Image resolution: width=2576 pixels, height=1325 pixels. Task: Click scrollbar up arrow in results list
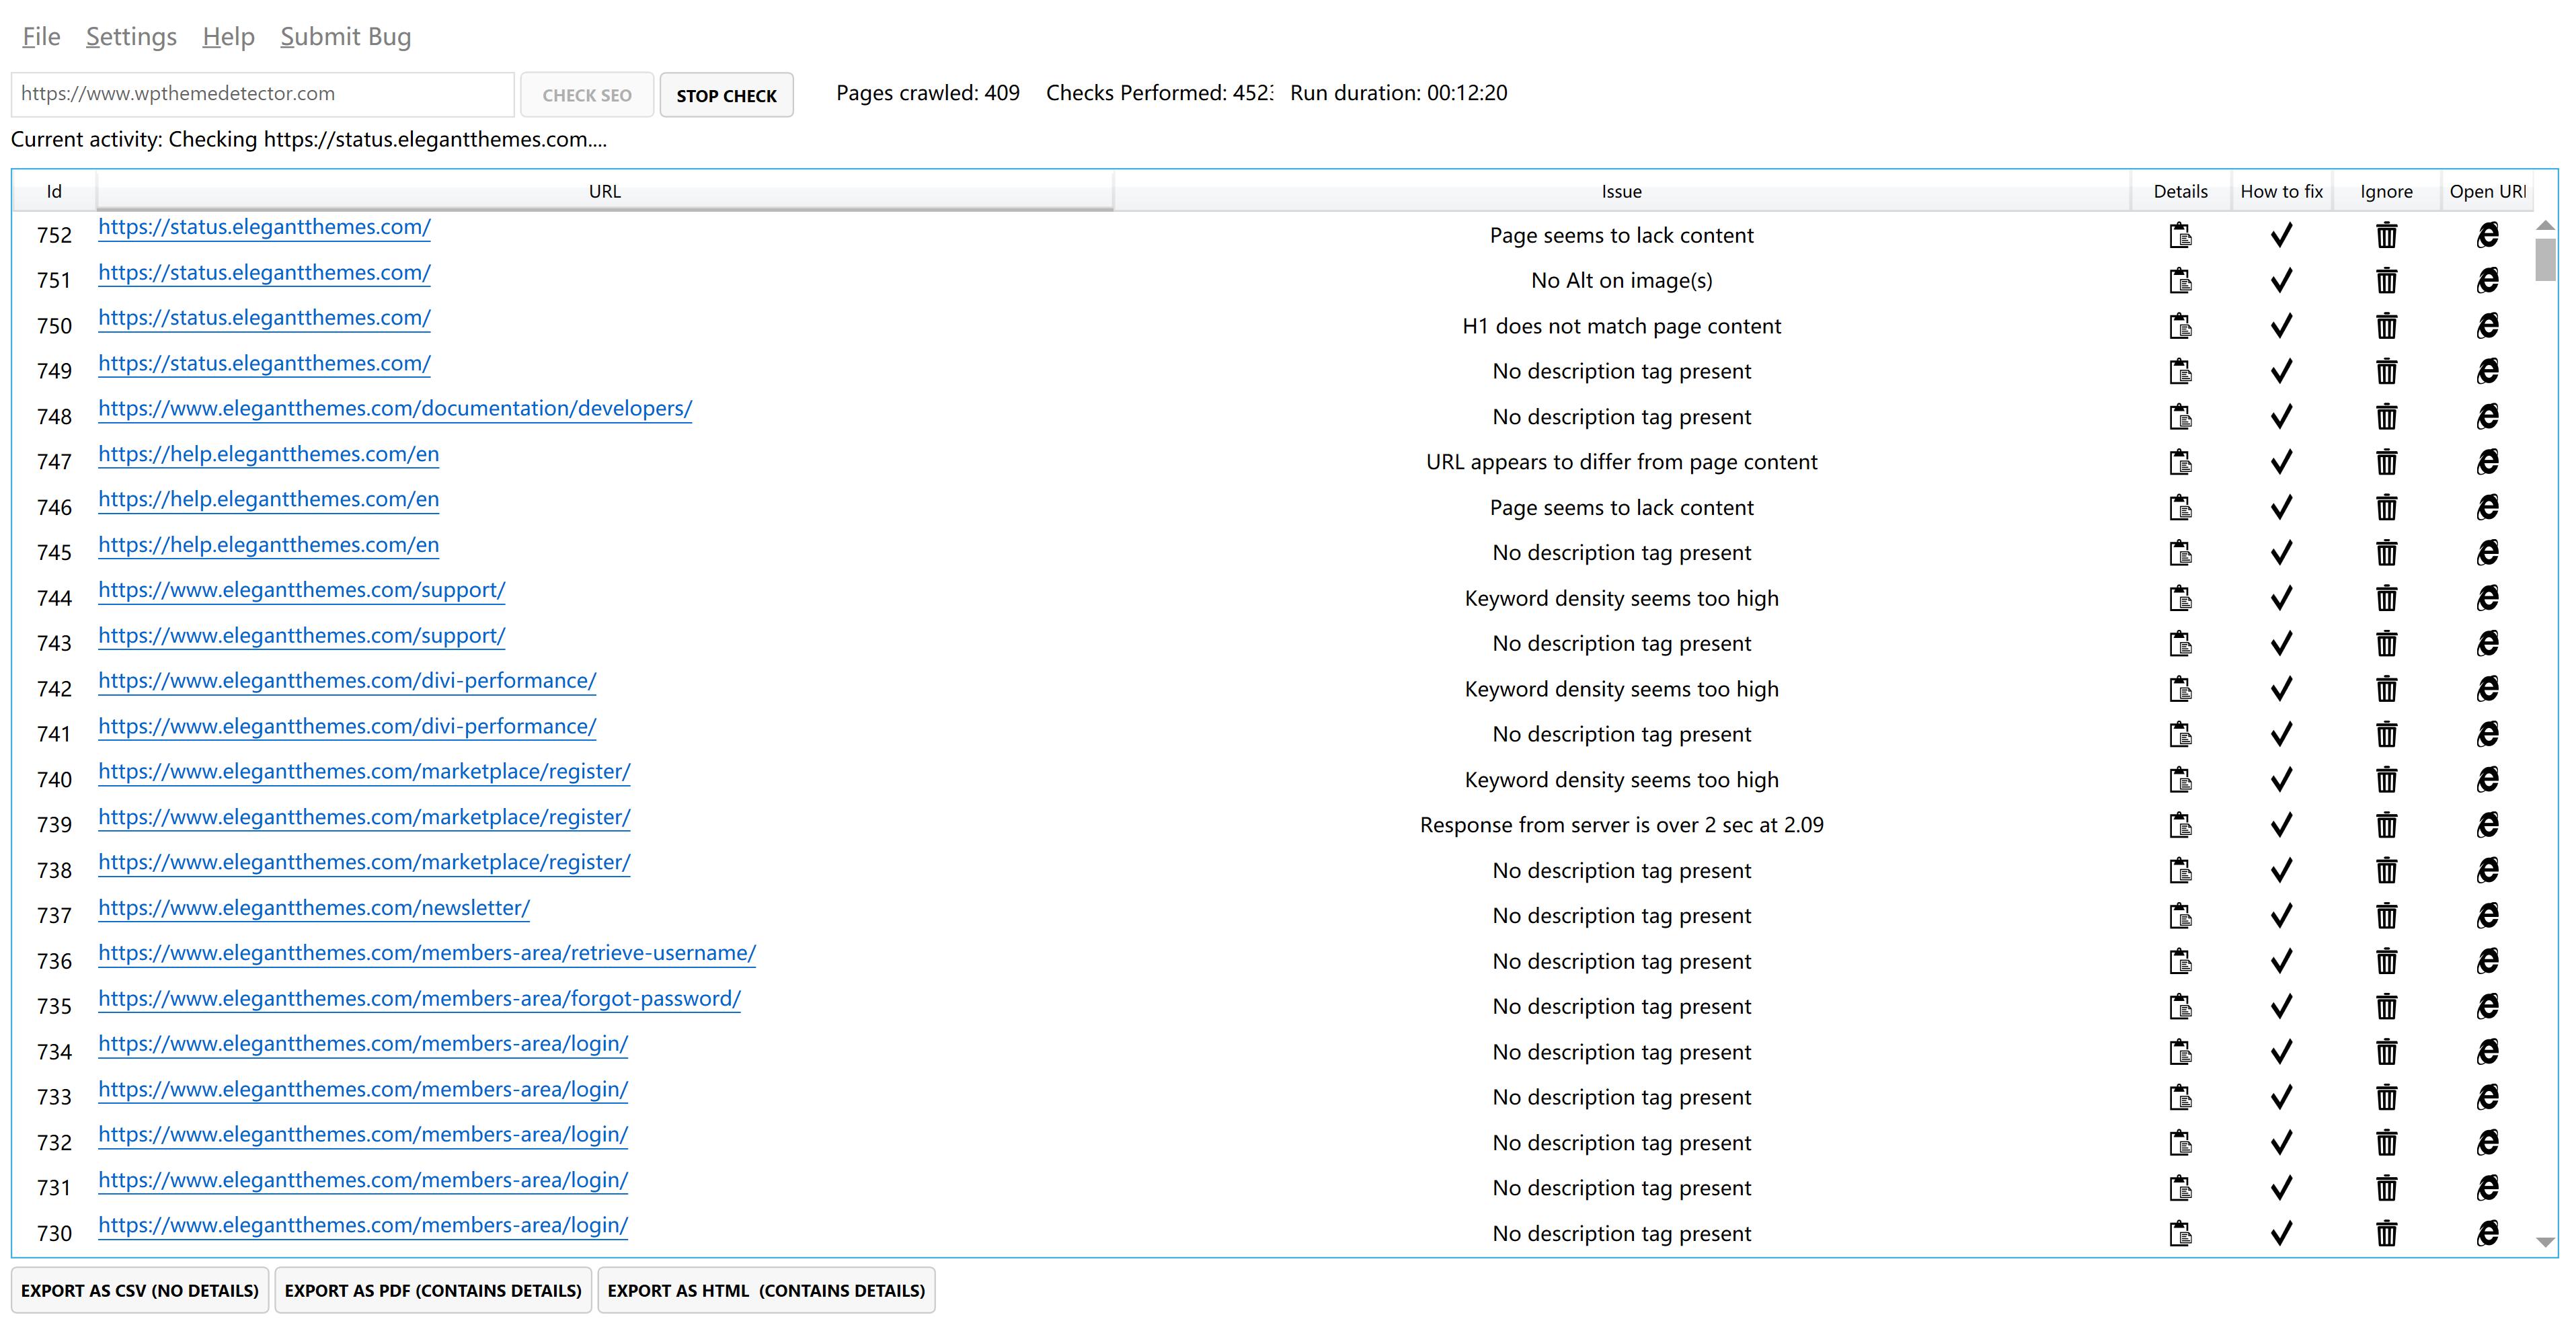point(2545,225)
